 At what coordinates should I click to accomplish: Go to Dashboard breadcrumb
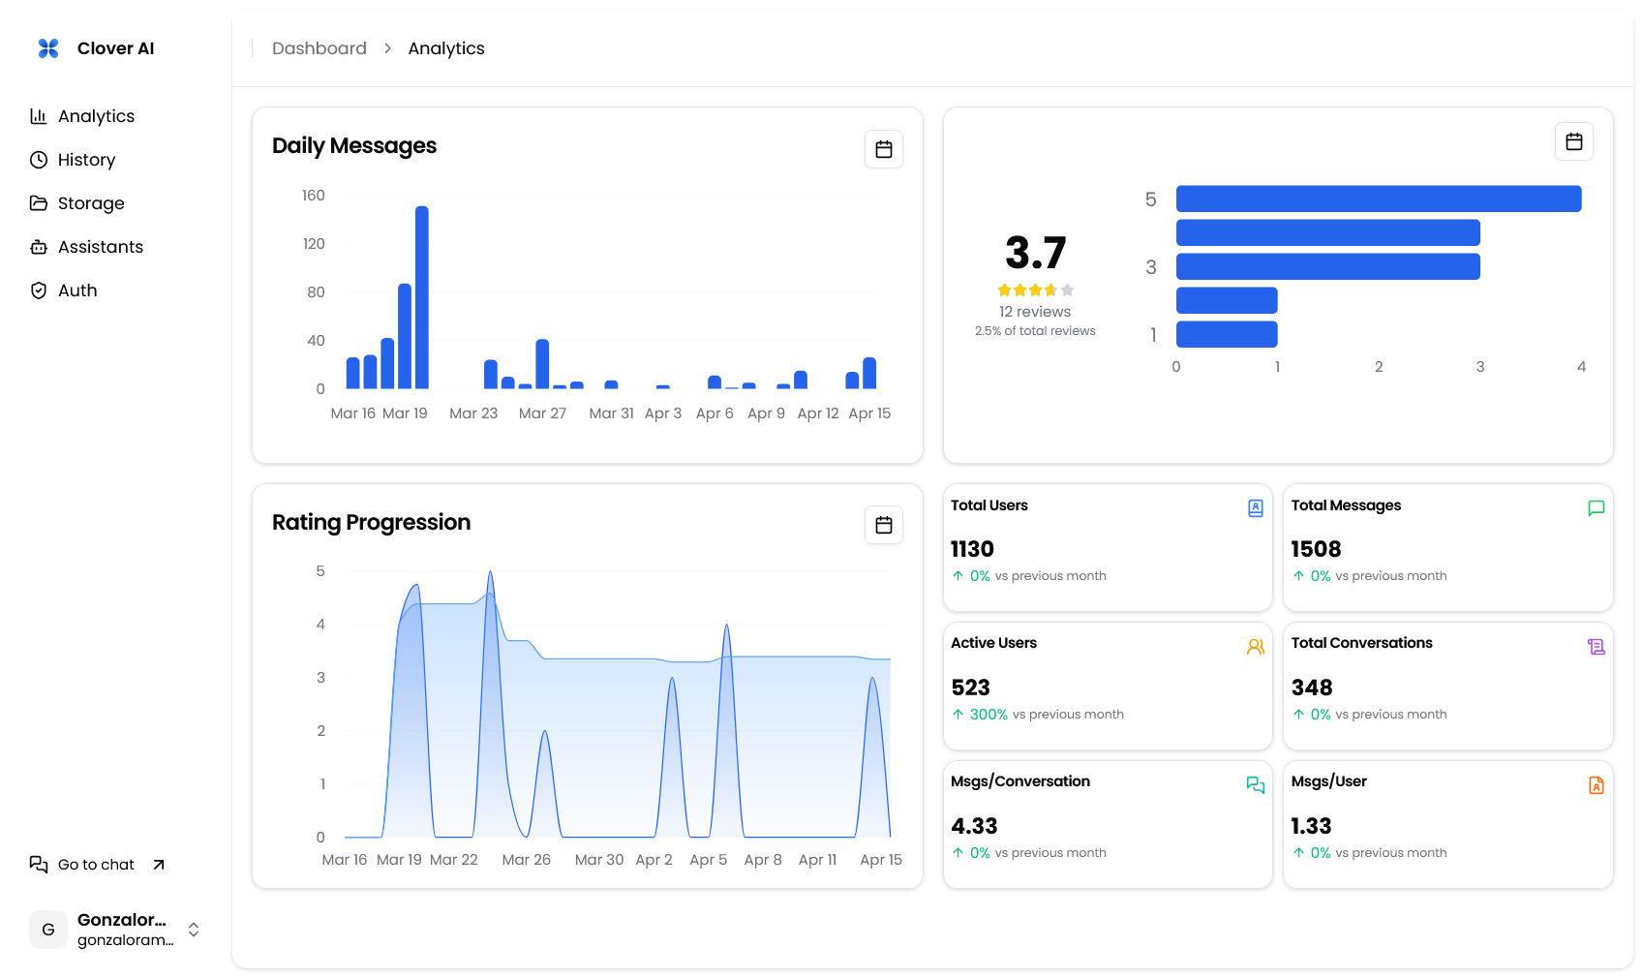click(x=319, y=48)
